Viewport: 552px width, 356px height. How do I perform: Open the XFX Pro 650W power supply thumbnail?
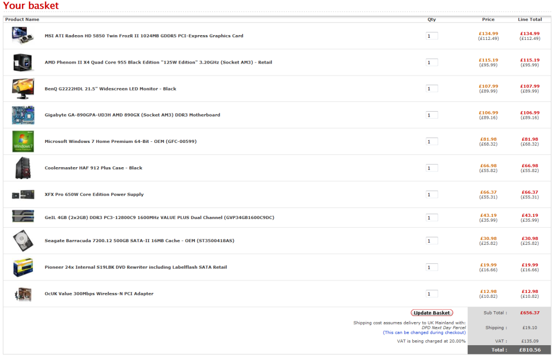(x=23, y=195)
